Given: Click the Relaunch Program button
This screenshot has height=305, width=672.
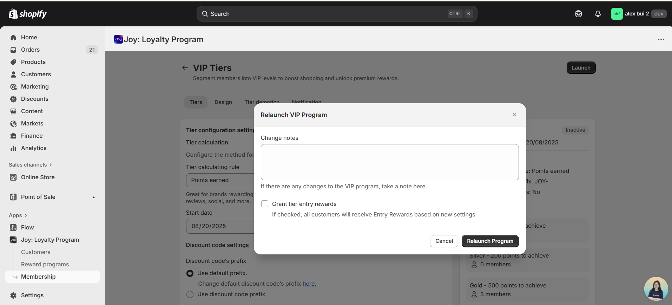Looking at the screenshot, I should click(x=490, y=241).
